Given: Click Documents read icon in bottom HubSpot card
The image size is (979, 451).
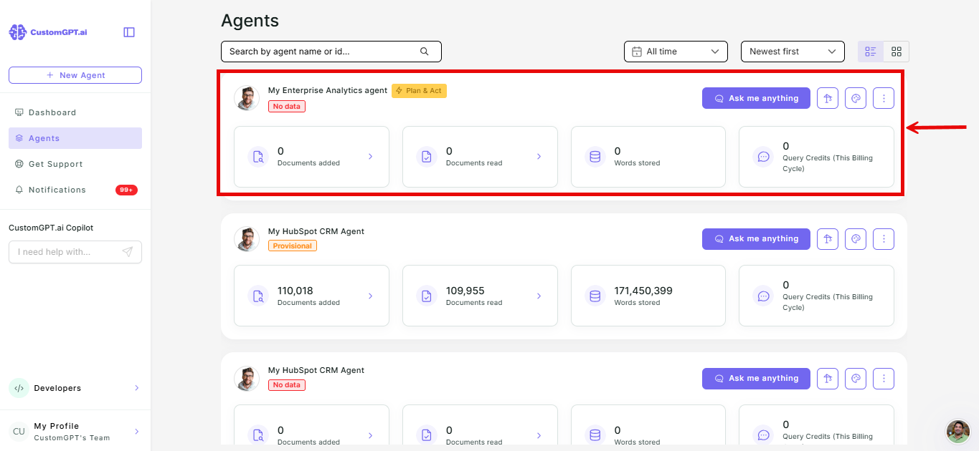Looking at the screenshot, I should [x=427, y=435].
